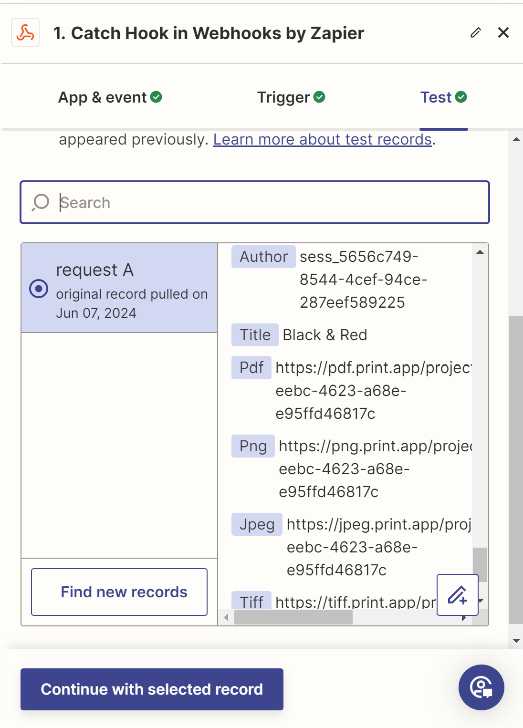Open Learn more about test records link

point(323,139)
